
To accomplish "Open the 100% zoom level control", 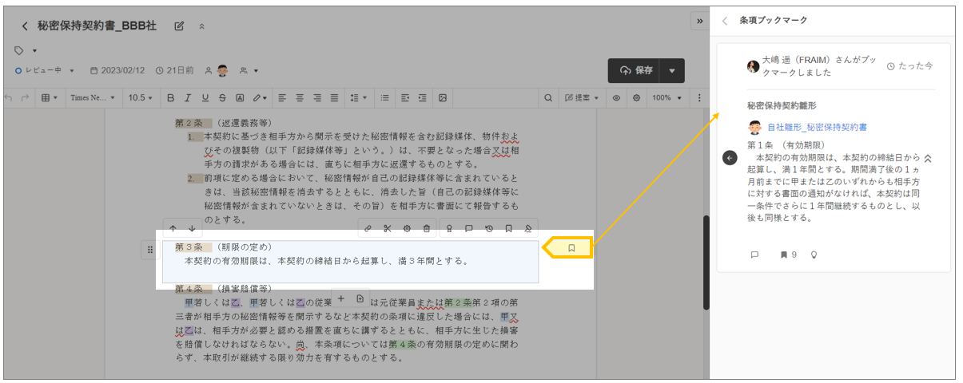I will pos(666,97).
